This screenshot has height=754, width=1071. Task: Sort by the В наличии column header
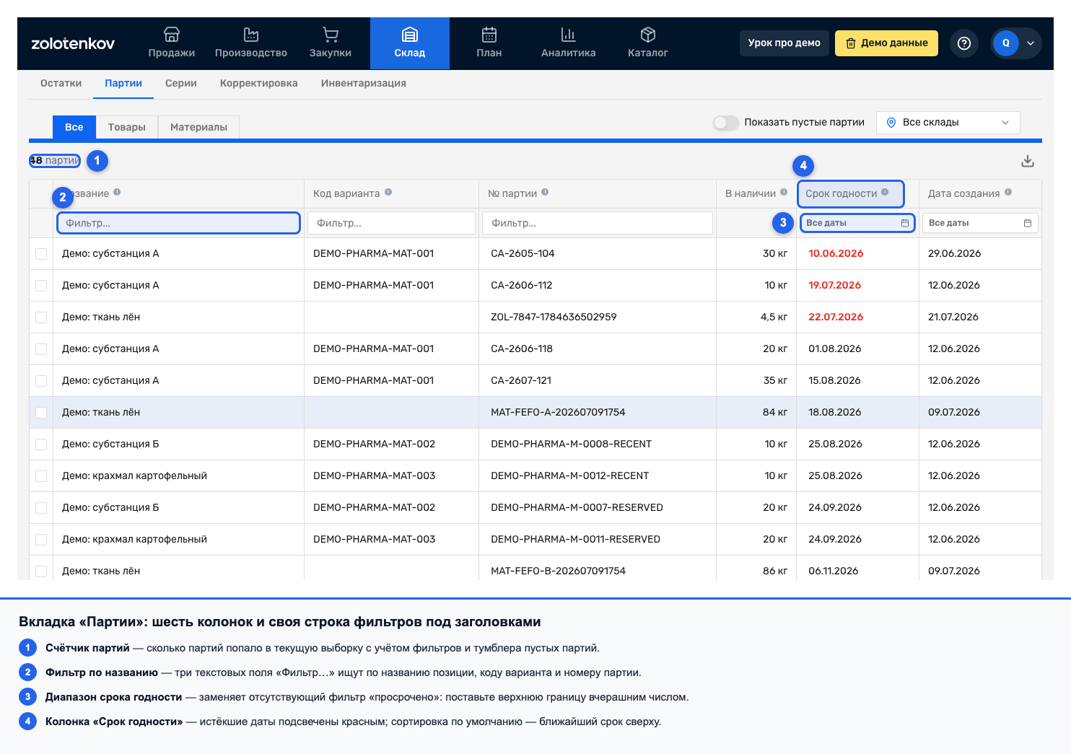coord(751,193)
